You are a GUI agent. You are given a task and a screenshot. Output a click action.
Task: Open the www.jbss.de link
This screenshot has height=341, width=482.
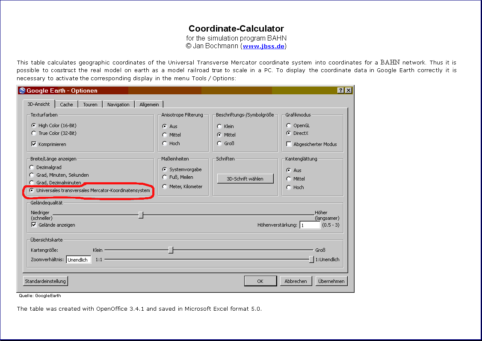click(x=263, y=46)
